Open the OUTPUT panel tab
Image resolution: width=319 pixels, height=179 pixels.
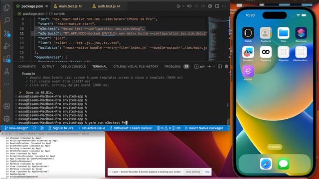[48, 66]
